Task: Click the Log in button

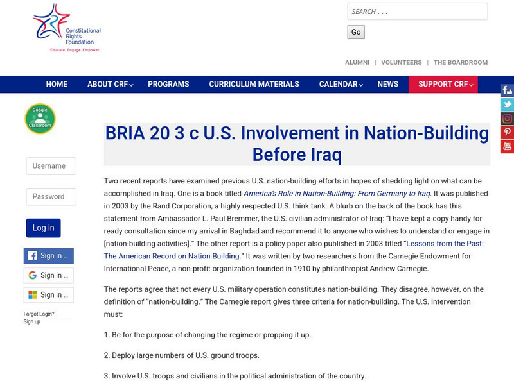Action: click(43, 228)
